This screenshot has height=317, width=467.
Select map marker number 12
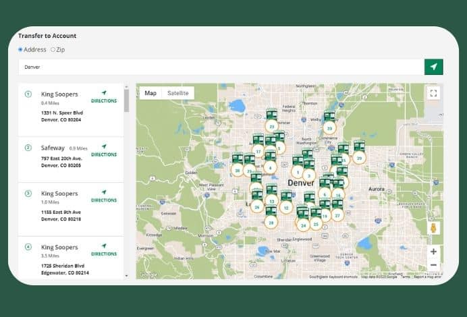click(286, 208)
